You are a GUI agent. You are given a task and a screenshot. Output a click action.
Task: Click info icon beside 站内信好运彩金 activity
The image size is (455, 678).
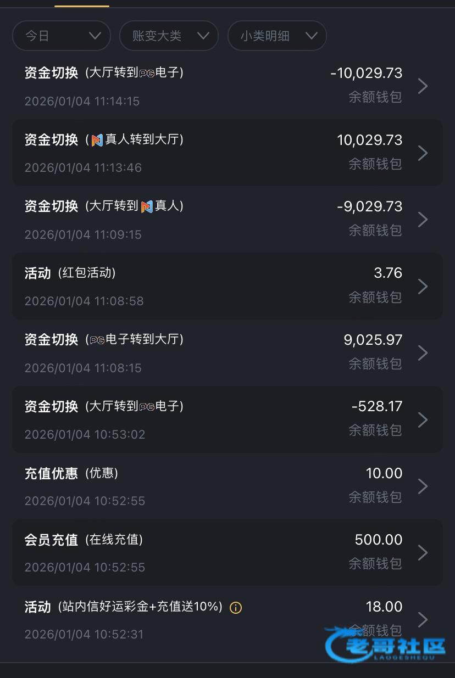236,608
